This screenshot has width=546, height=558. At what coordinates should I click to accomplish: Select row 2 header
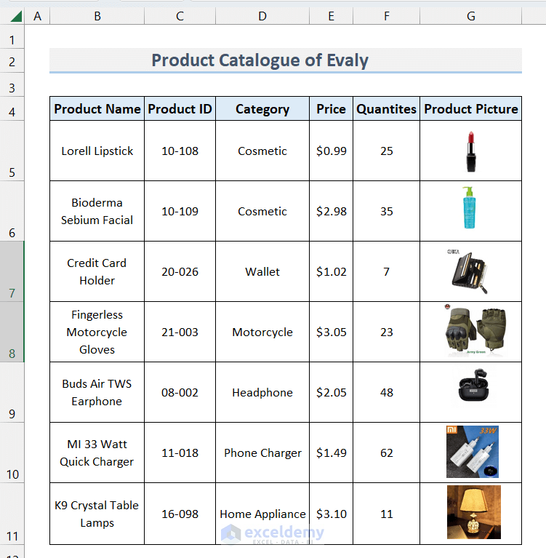point(12,62)
